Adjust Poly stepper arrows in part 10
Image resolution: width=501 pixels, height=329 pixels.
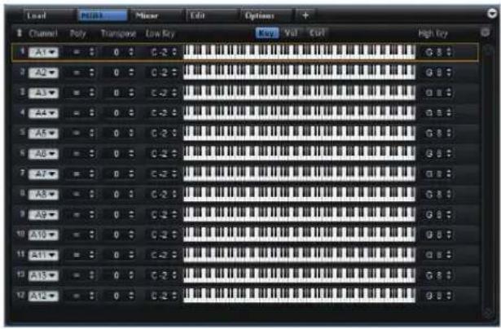pos(92,235)
